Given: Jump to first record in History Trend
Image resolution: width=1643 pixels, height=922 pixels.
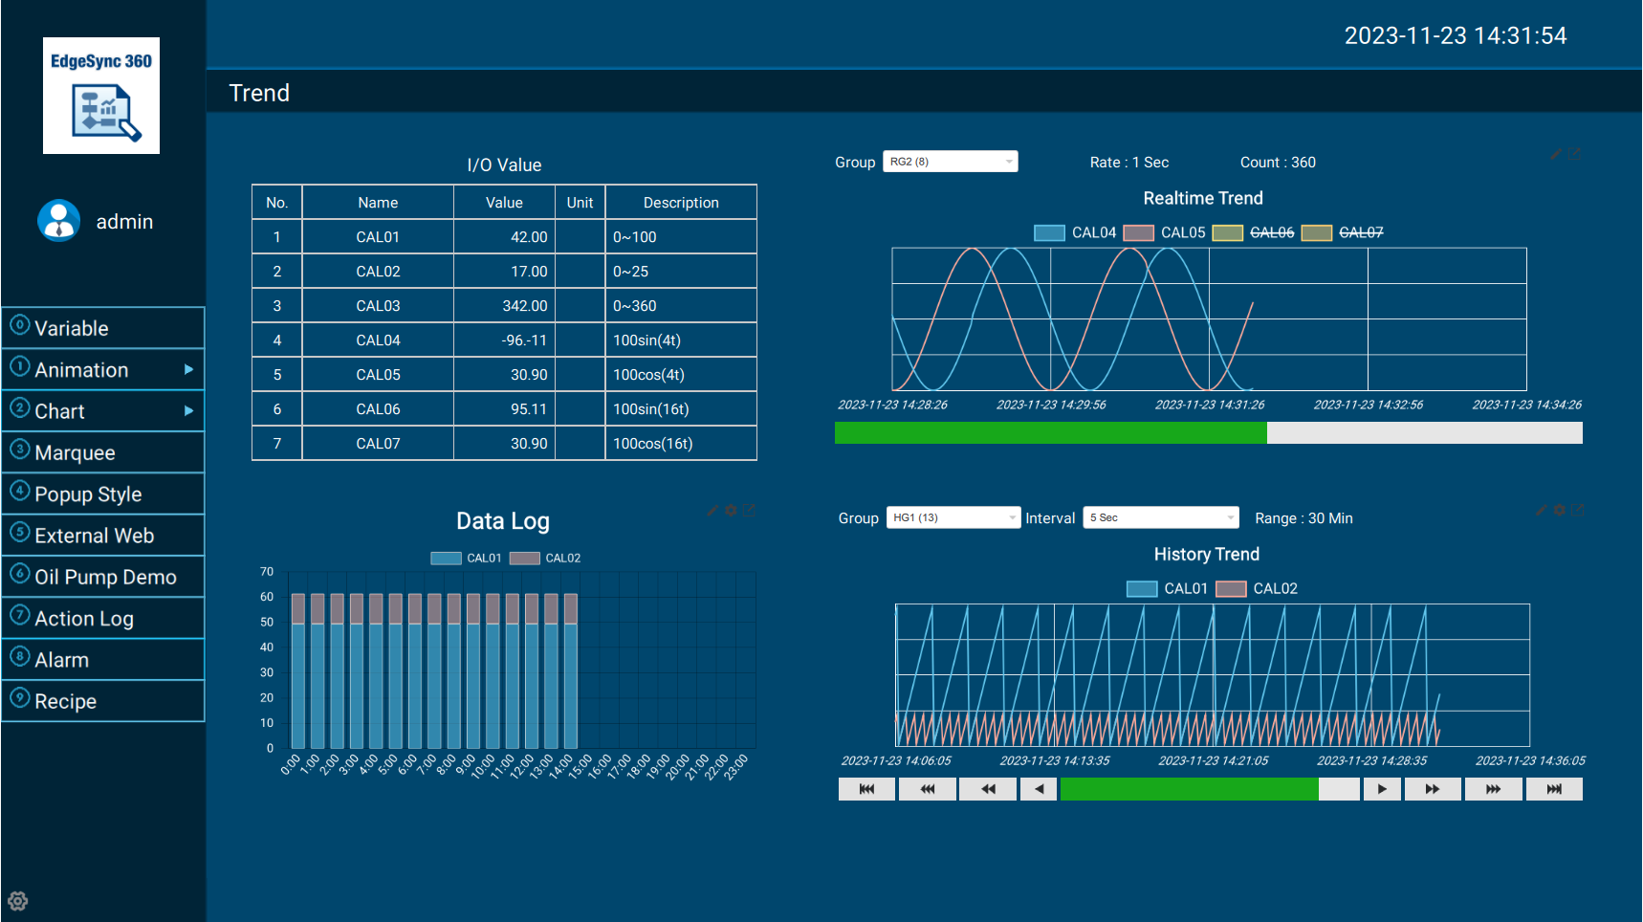Looking at the screenshot, I should (x=866, y=789).
